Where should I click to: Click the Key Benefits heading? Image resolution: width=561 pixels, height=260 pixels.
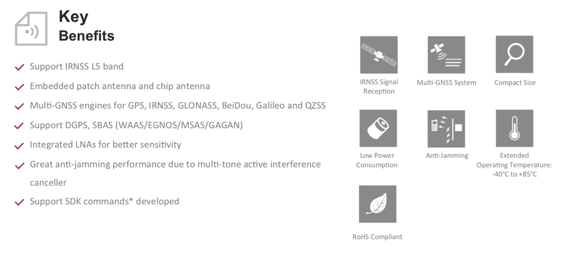click(86, 26)
